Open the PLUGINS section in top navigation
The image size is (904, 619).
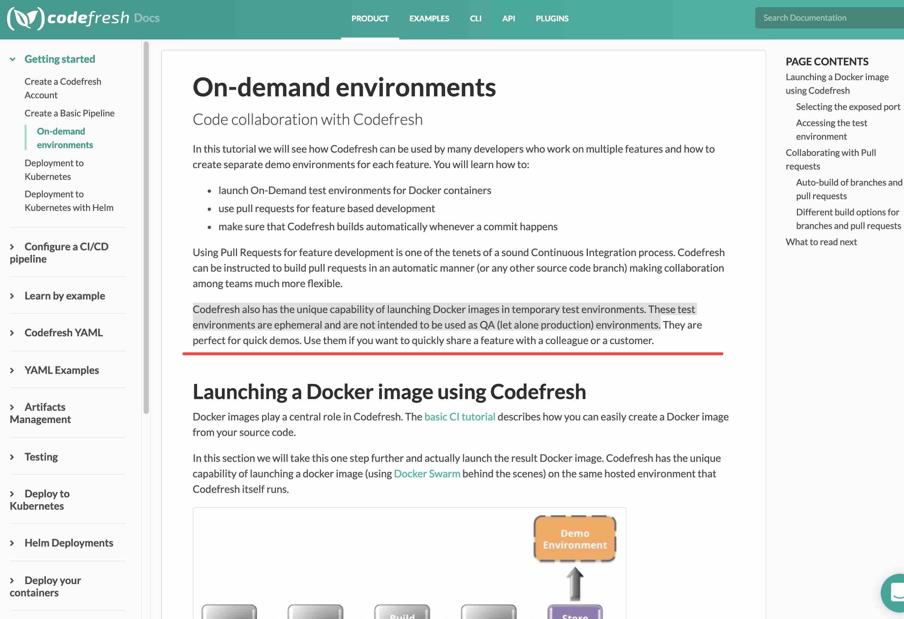coord(552,18)
